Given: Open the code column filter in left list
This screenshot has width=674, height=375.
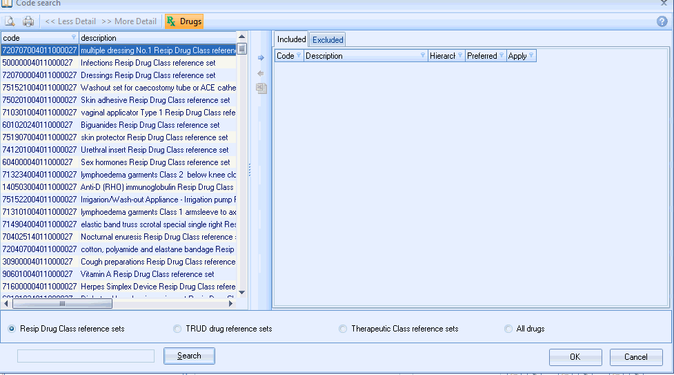Looking at the screenshot, I should click(74, 37).
